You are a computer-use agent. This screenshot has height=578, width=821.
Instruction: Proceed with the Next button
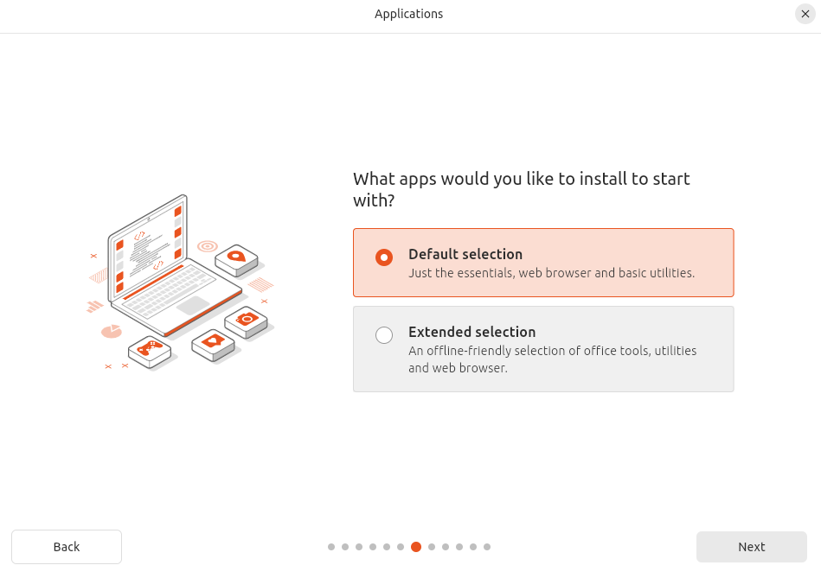coord(751,547)
